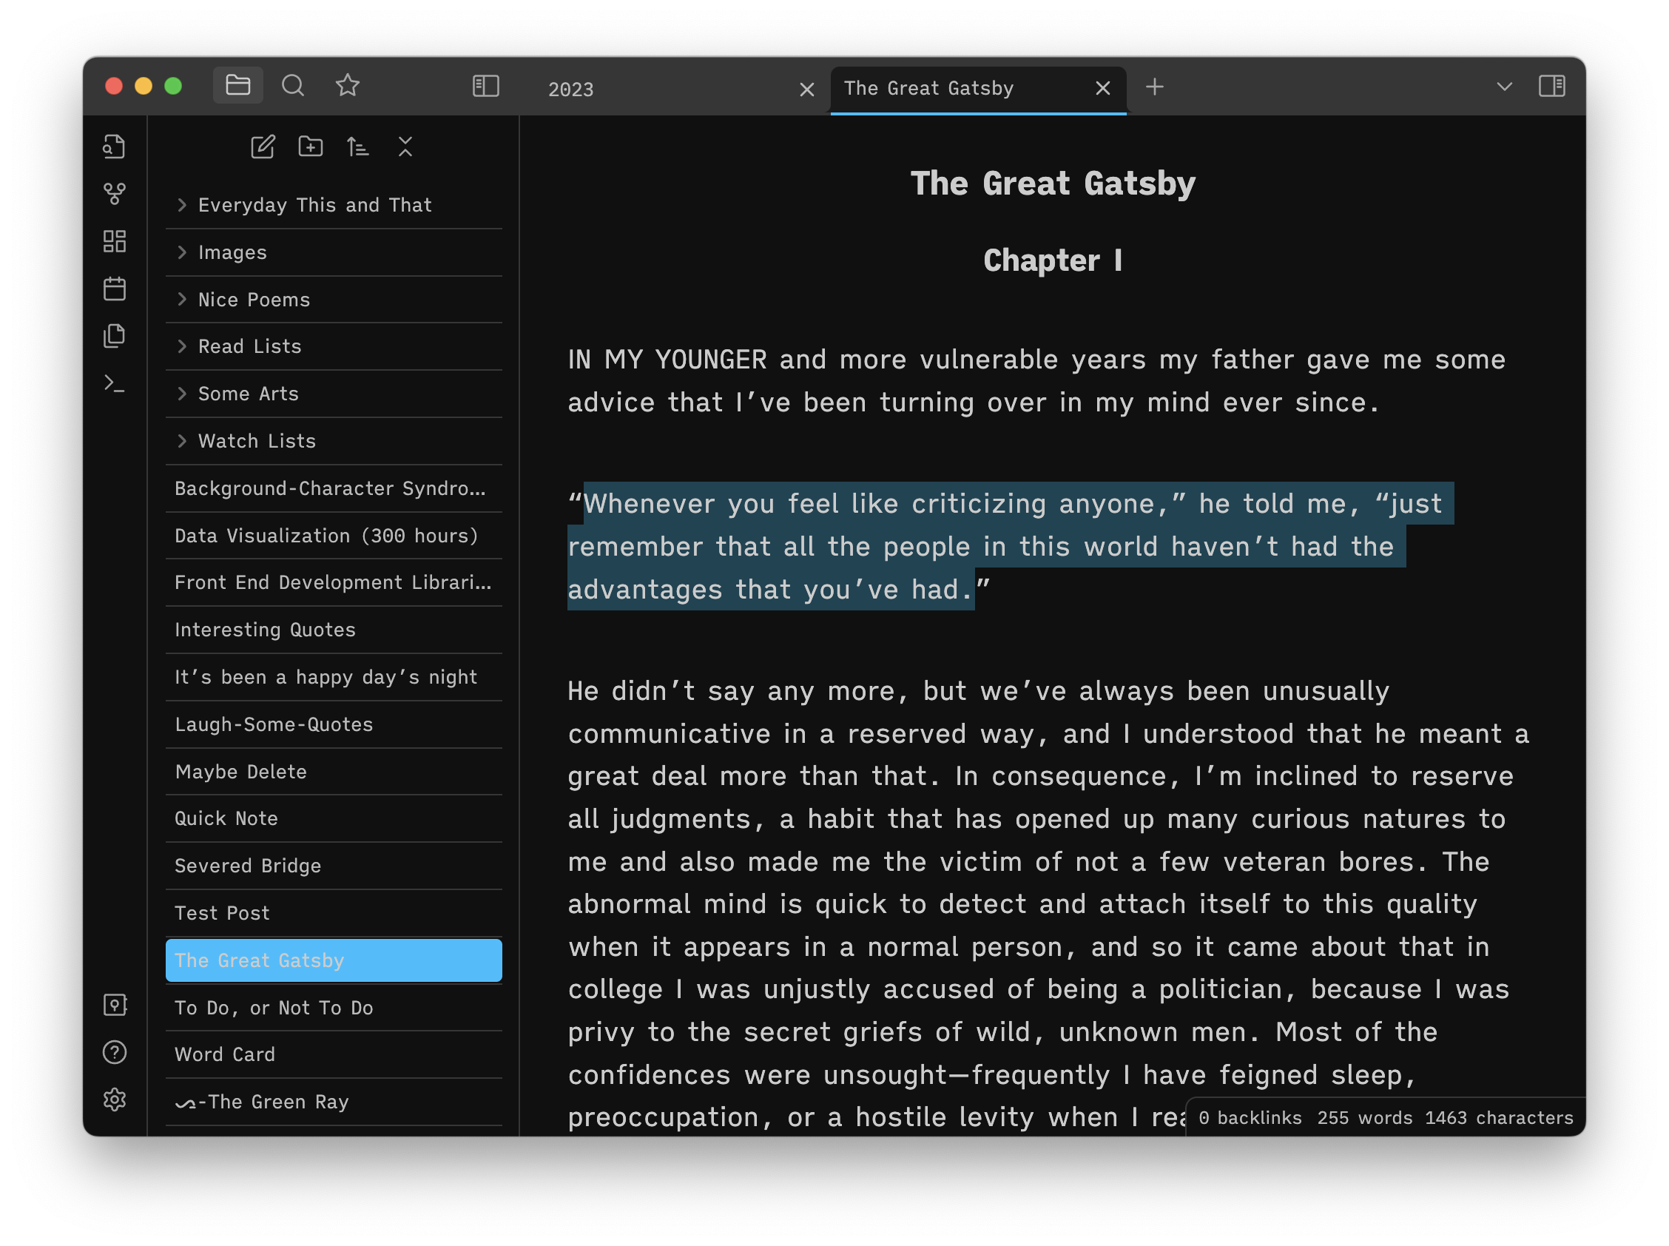Screen dimensions: 1669x1246
Task: Expand the Everyday This and That folder
Action: [x=334, y=205]
